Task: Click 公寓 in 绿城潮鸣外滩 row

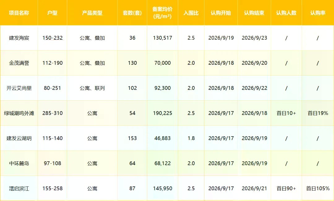Action: click(92, 113)
